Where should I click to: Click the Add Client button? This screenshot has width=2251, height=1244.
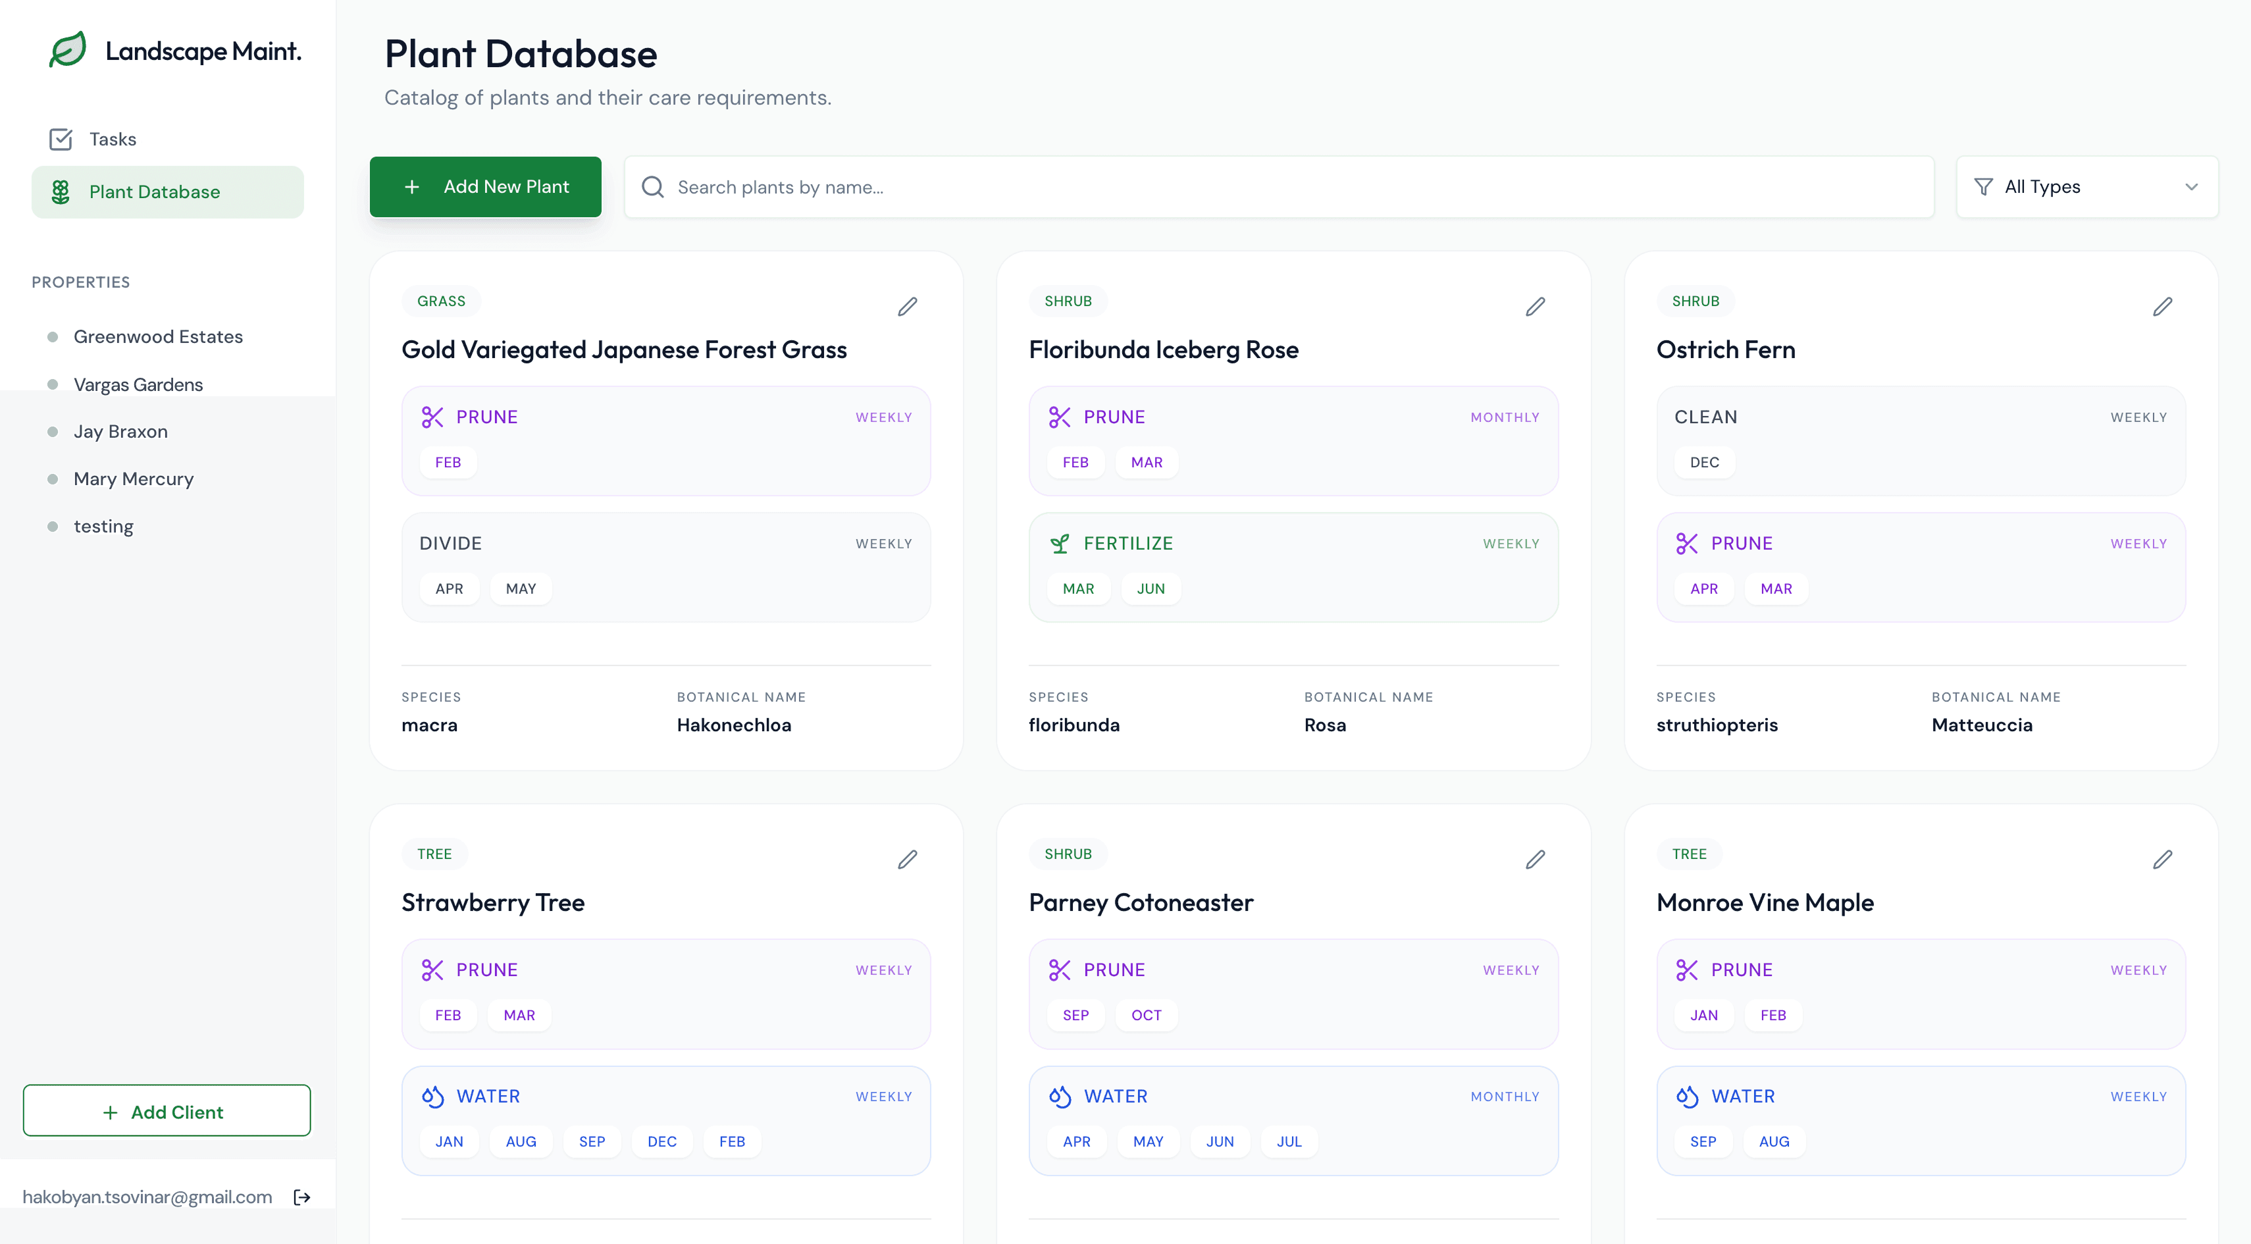[x=167, y=1111]
